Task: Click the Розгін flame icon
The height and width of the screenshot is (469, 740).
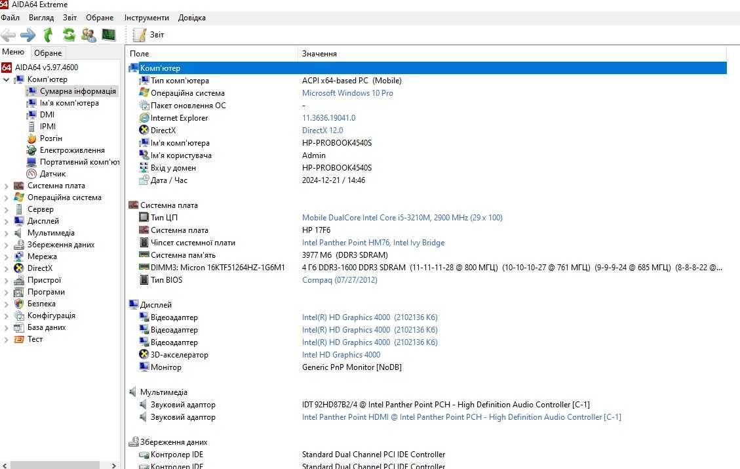Action: pos(31,138)
